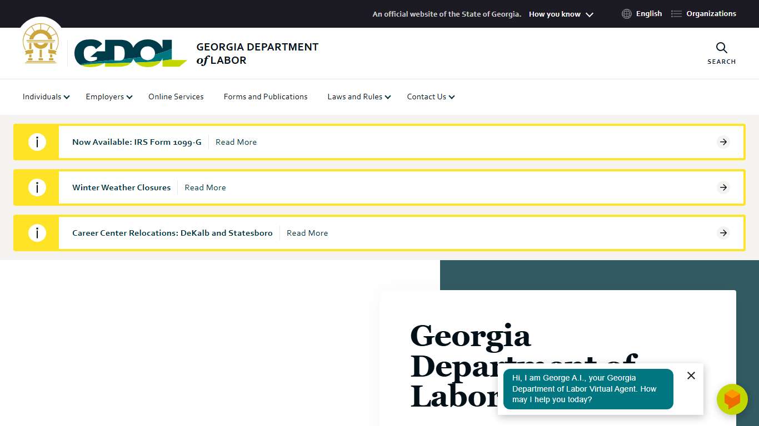Dismiss the George A.I. chat message

(691, 376)
